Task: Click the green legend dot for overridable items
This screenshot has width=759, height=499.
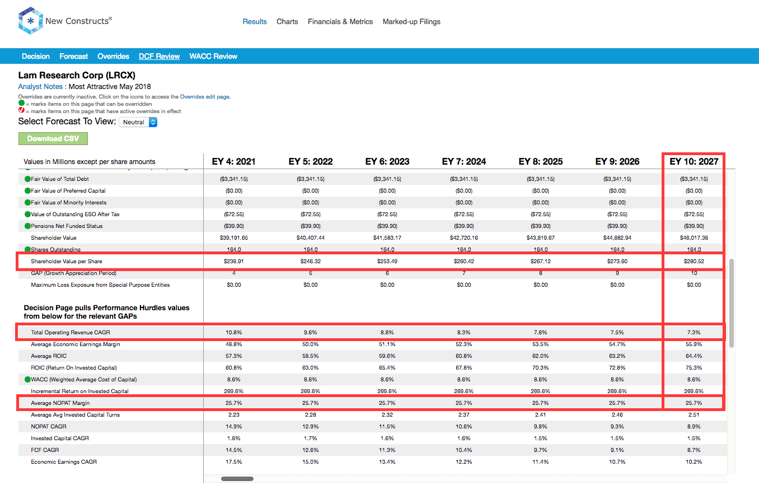Action: [21, 104]
